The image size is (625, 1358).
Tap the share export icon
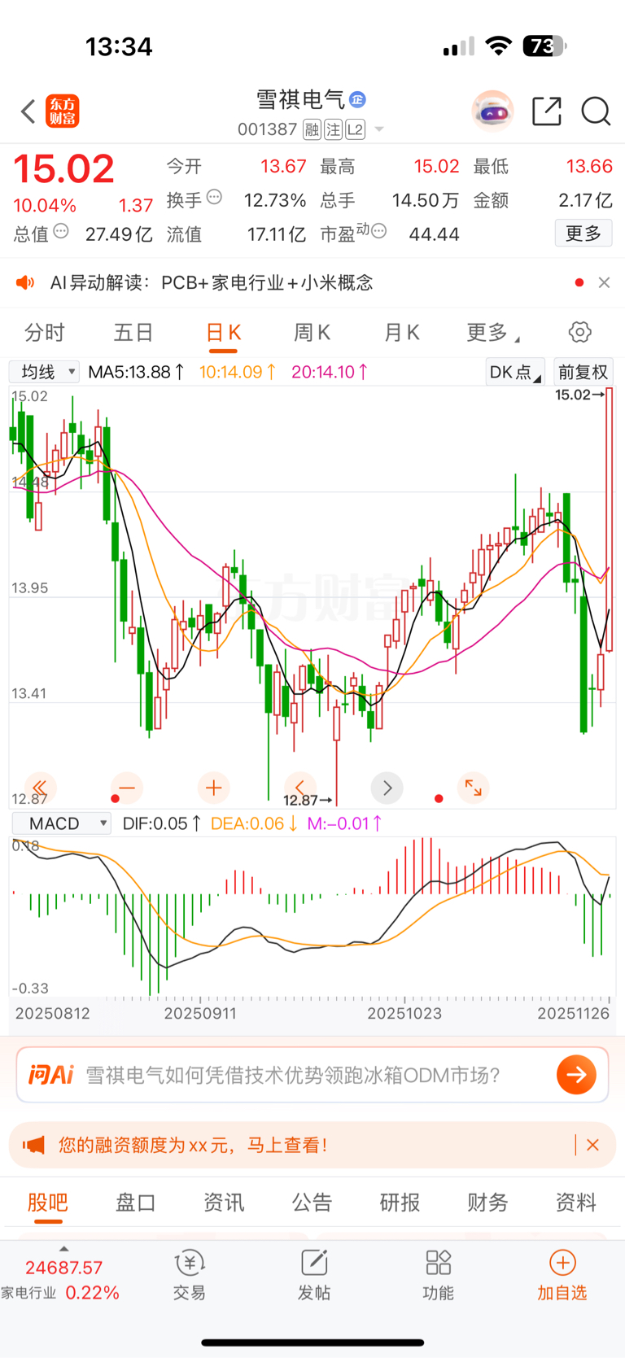(x=547, y=111)
